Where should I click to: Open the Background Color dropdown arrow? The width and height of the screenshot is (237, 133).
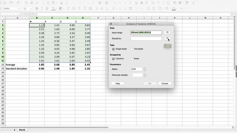(64, 8)
